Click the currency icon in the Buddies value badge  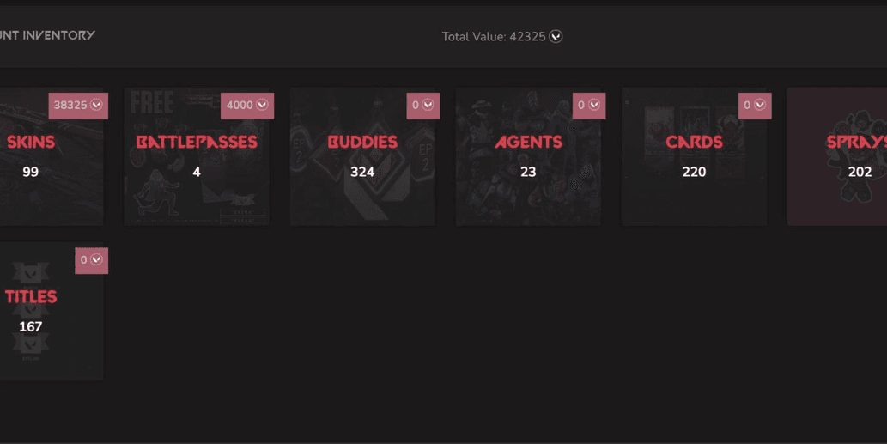coord(428,106)
